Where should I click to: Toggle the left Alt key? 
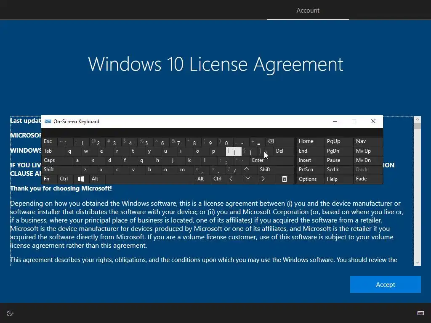point(97,179)
